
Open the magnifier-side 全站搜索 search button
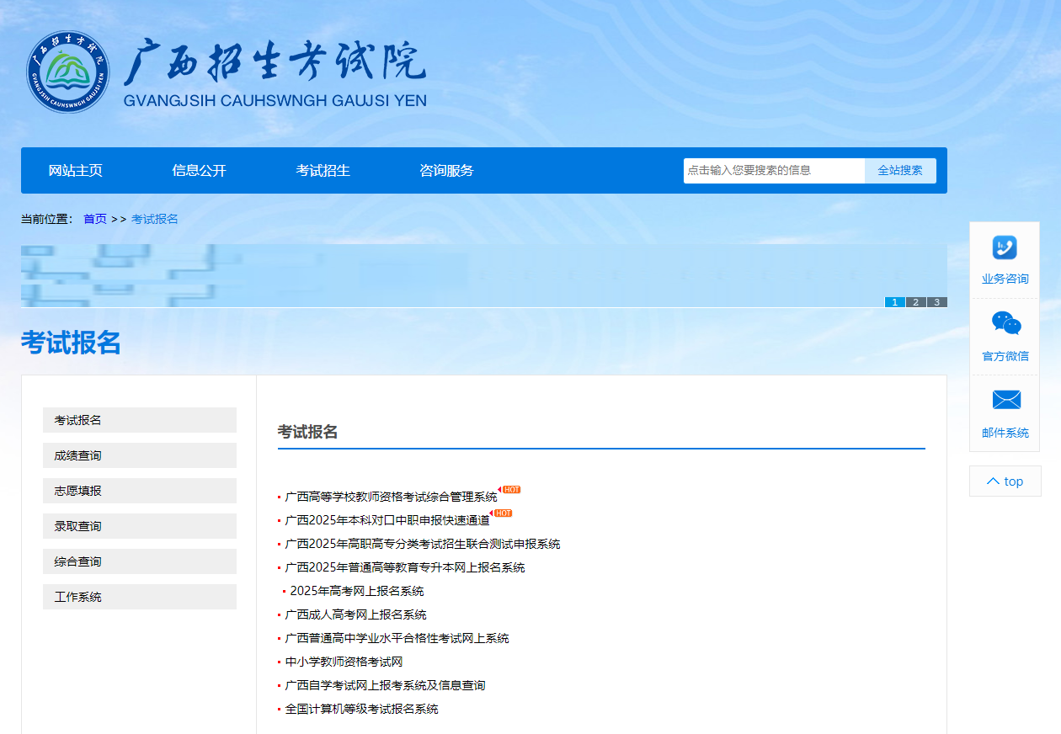(899, 170)
